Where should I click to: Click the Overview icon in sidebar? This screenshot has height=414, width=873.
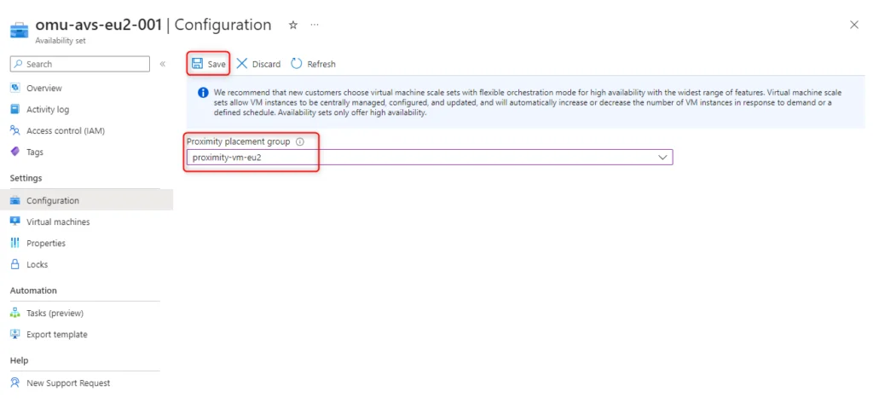click(15, 88)
